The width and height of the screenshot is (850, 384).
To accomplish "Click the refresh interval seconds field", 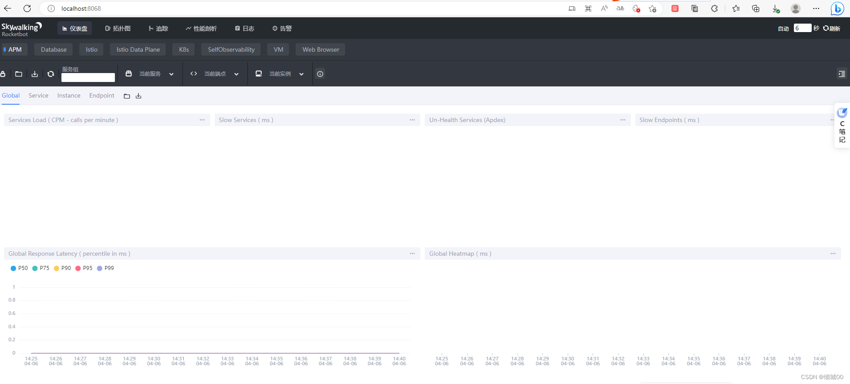I will 802,28.
